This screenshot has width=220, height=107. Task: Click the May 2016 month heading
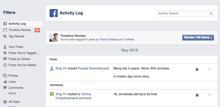point(130,50)
